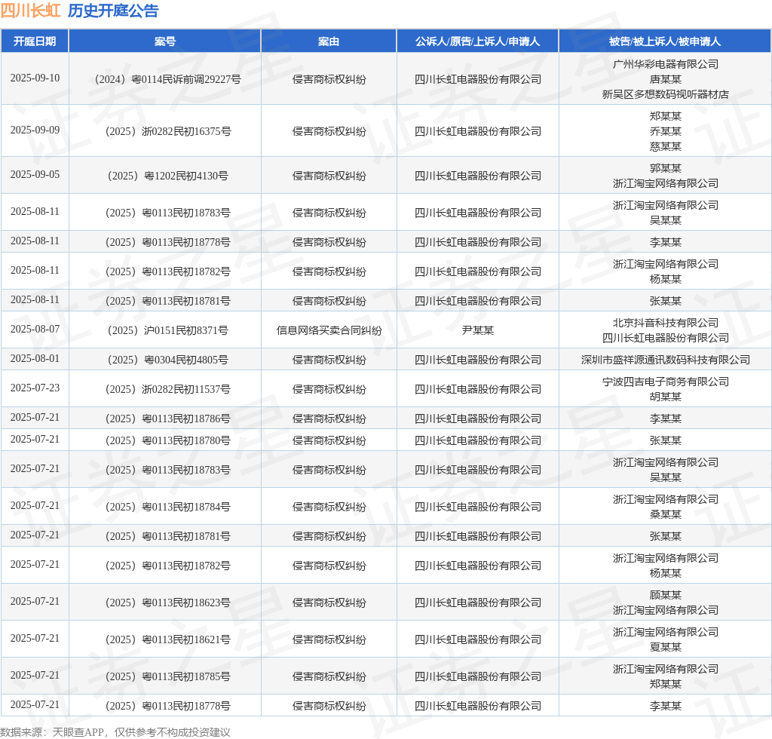
Task: Select defendant 新吴区多想数码视听器材店
Action: tap(665, 94)
